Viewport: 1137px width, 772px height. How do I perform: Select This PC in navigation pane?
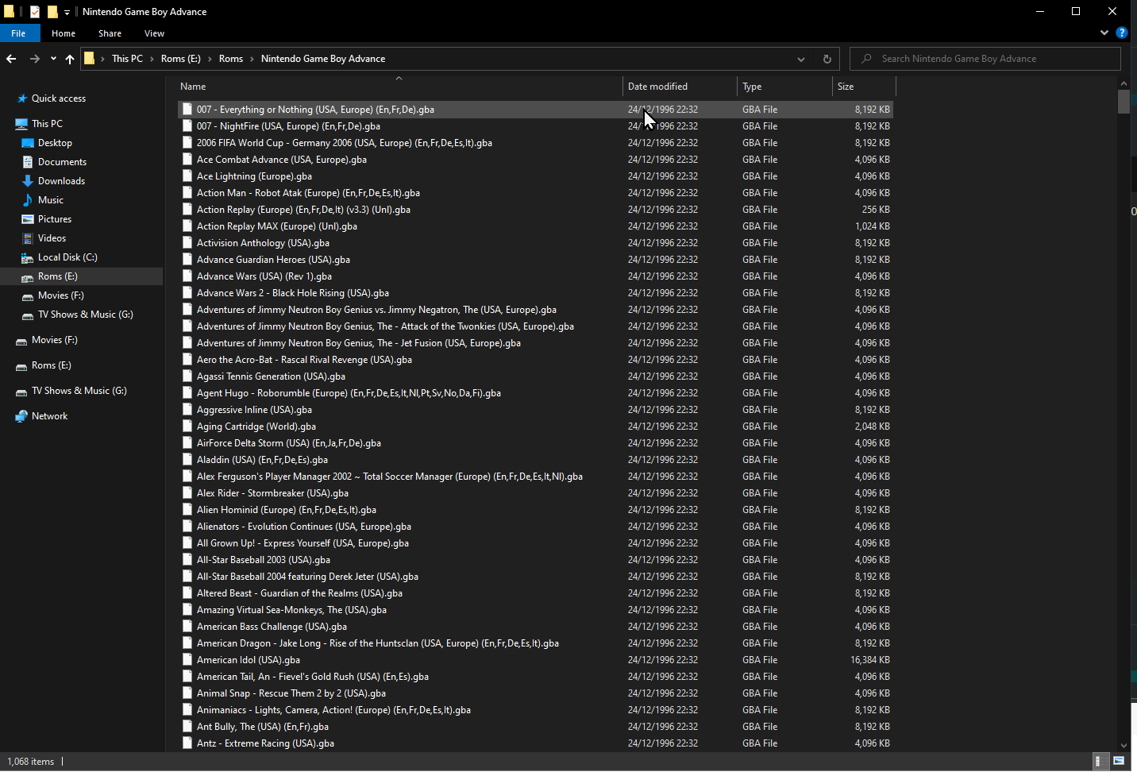point(47,124)
